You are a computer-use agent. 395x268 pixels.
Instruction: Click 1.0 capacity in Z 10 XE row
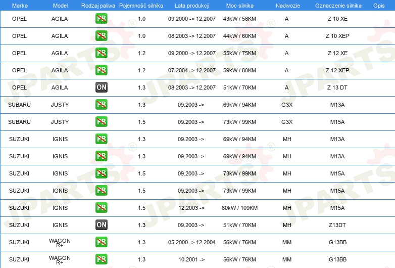[x=142, y=19]
